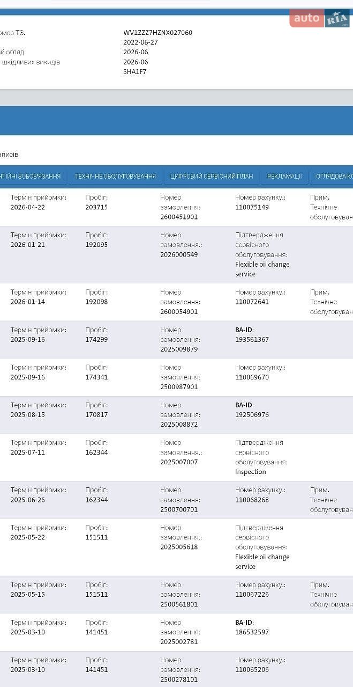
Task: Click order number 2025005618
Action: [x=179, y=547]
